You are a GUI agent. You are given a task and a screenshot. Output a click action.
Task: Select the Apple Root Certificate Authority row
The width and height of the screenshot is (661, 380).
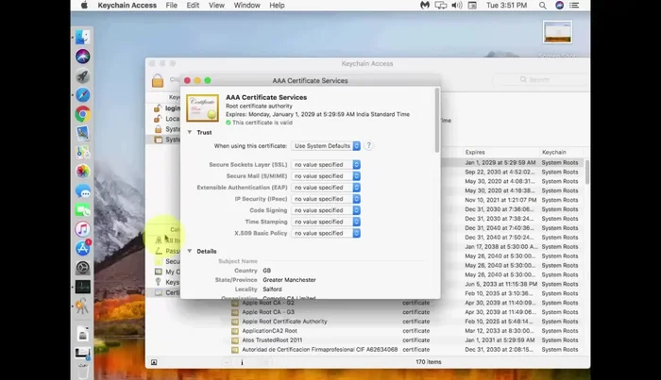pos(286,322)
